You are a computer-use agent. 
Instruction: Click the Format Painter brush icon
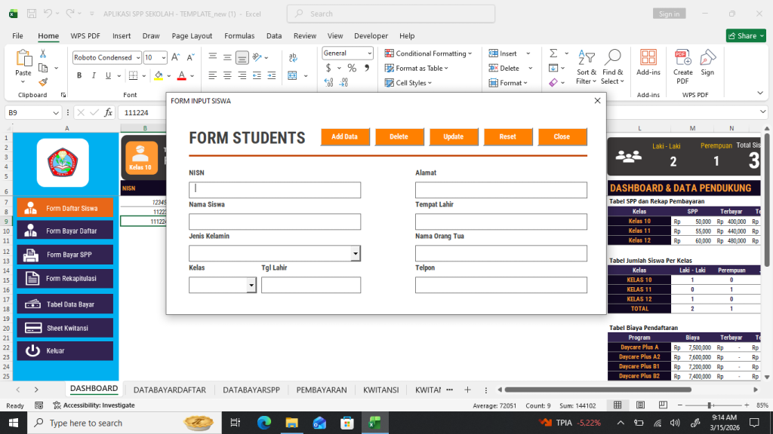pos(43,83)
